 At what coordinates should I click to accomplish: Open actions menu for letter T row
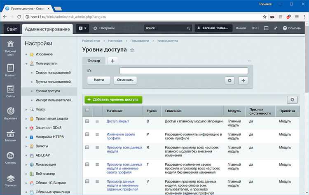97,164
